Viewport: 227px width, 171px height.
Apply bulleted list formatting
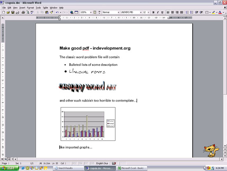(192, 12)
